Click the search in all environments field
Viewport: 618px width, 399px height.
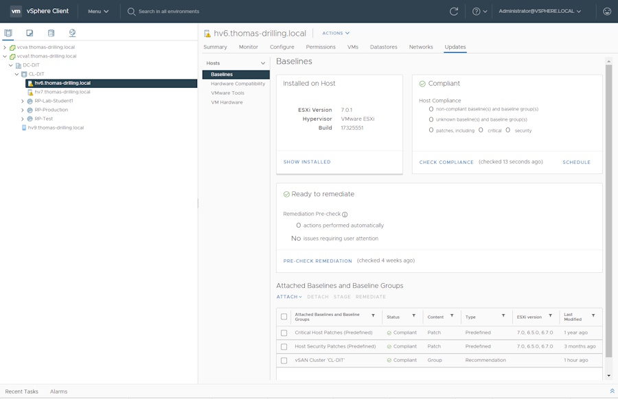pyautogui.click(x=169, y=12)
